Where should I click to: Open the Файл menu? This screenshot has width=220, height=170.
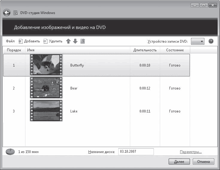pyautogui.click(x=10, y=41)
